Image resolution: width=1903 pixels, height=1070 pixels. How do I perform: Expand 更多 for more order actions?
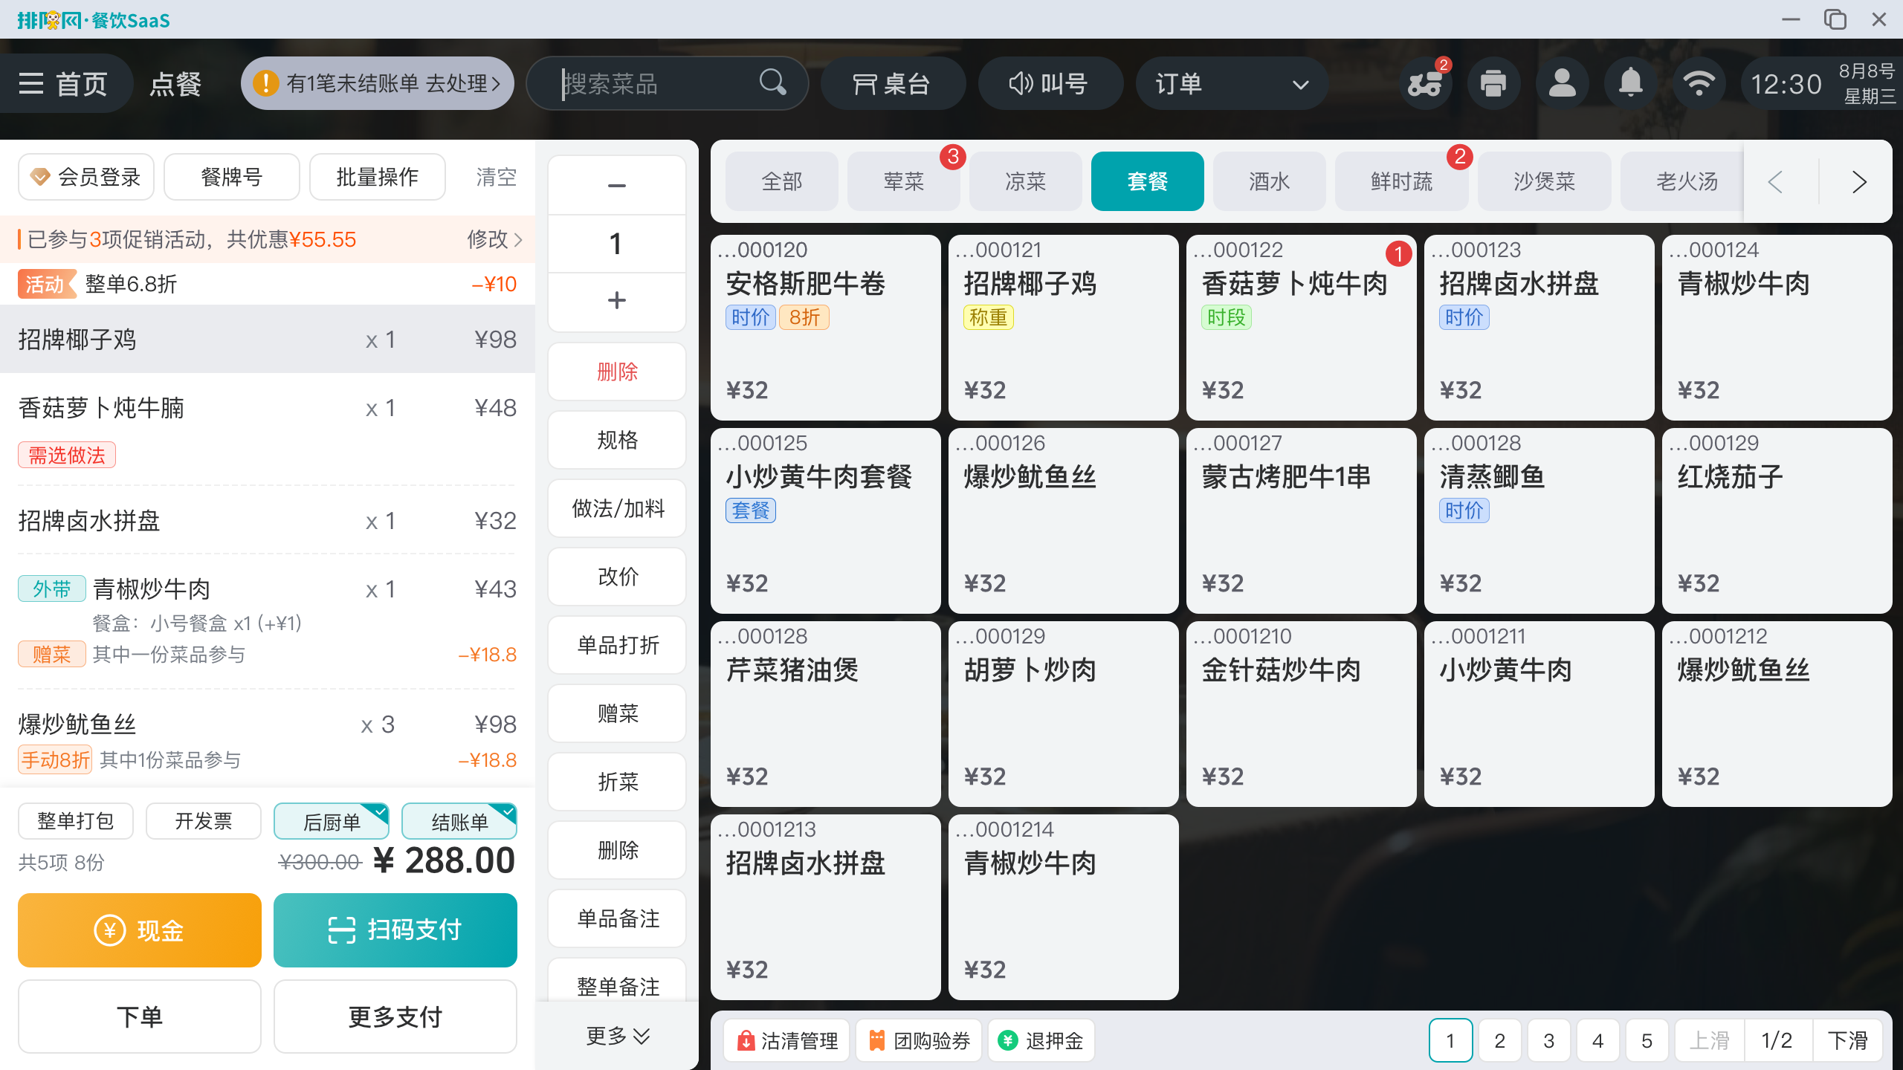click(616, 1036)
